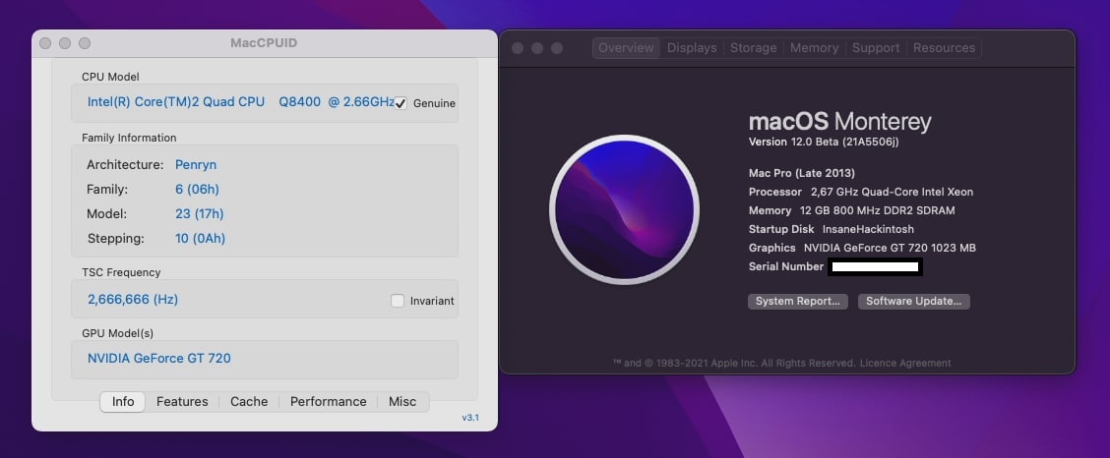Image resolution: width=1110 pixels, height=458 pixels.
Task: Select the Overview tab in About This Mac
Action: [626, 48]
